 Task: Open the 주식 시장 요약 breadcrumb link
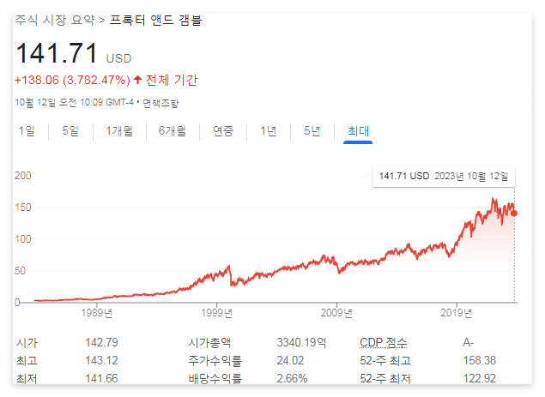point(55,20)
